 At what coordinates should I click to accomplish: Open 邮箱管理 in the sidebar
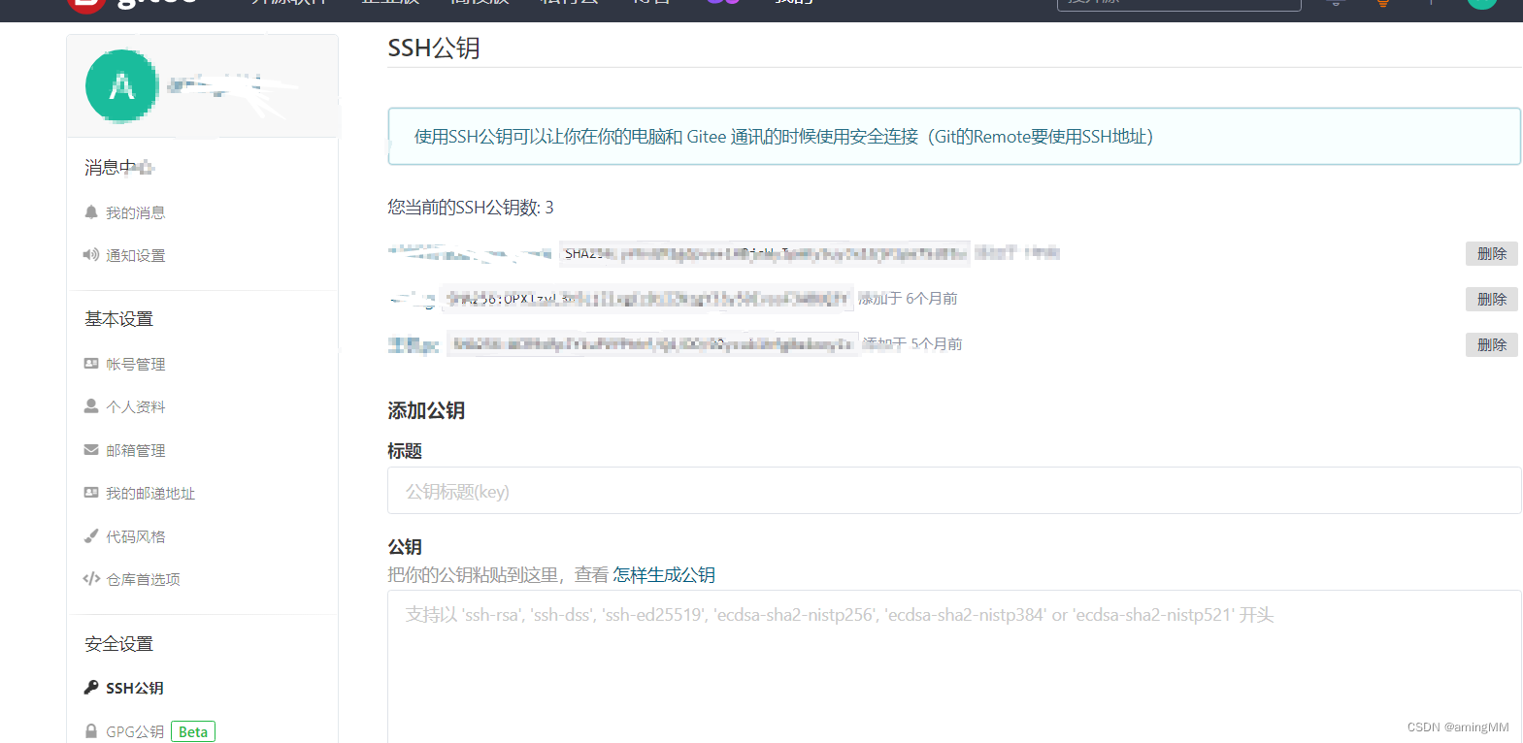[135, 450]
